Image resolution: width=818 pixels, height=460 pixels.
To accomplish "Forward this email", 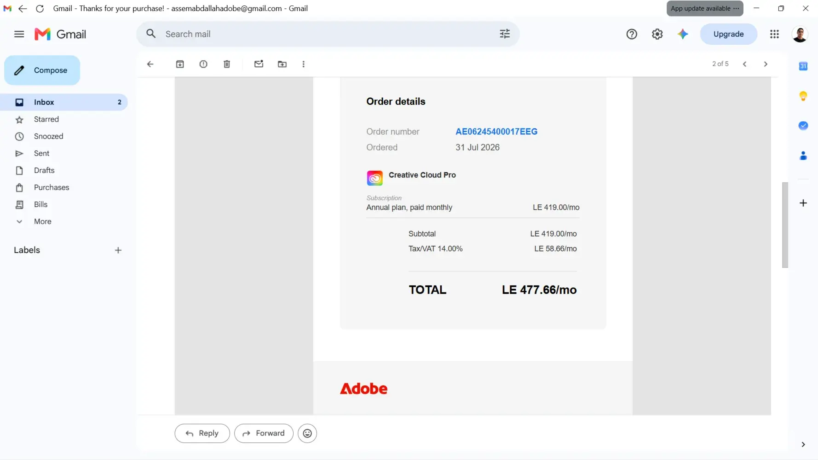I will tap(264, 433).
